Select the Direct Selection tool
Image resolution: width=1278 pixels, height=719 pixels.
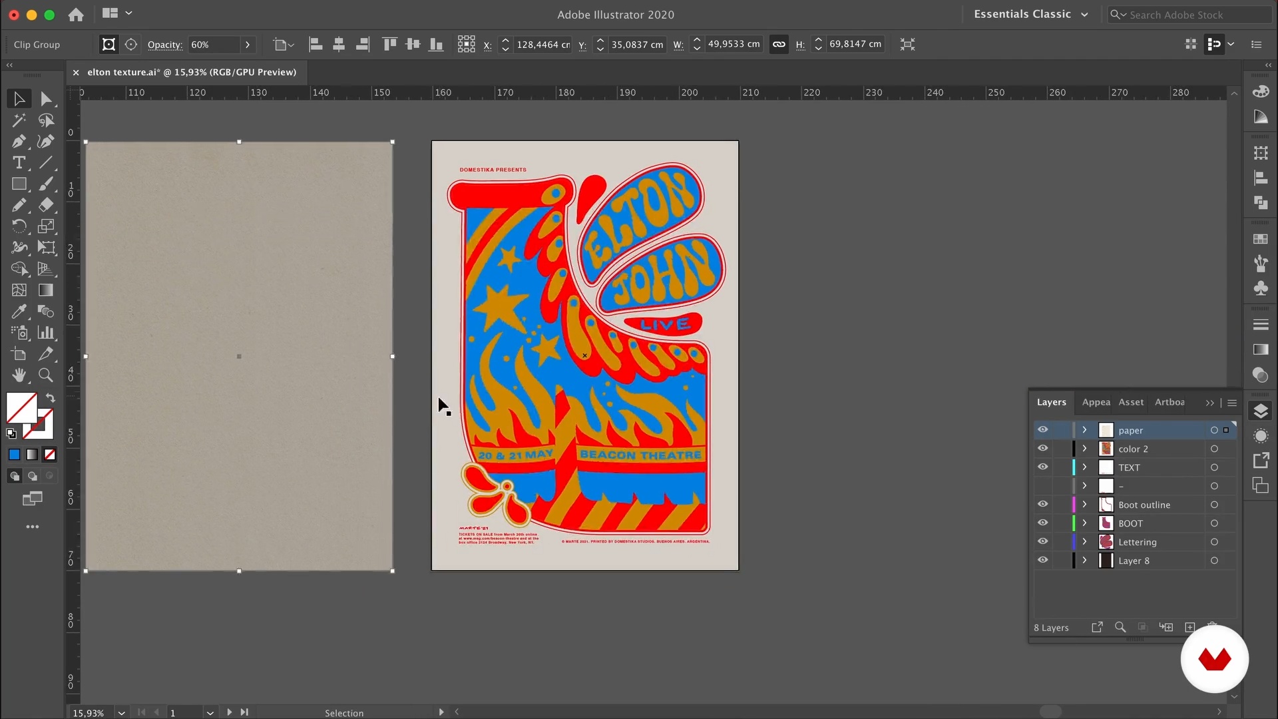(46, 99)
